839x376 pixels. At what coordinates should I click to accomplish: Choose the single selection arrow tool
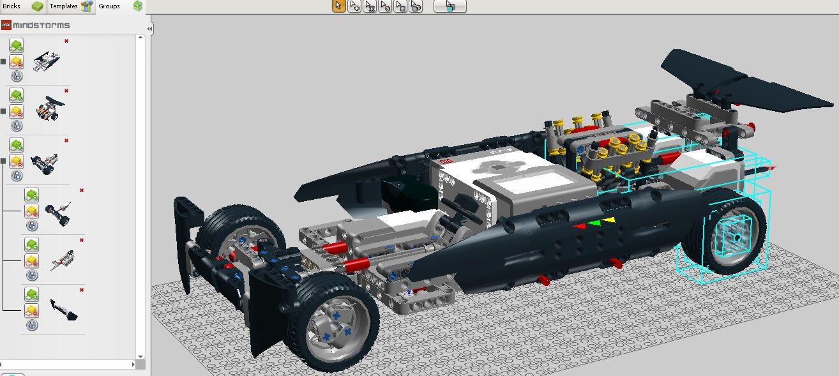coord(338,6)
